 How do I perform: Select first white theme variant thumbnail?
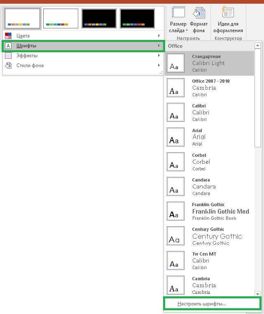coord(22,19)
